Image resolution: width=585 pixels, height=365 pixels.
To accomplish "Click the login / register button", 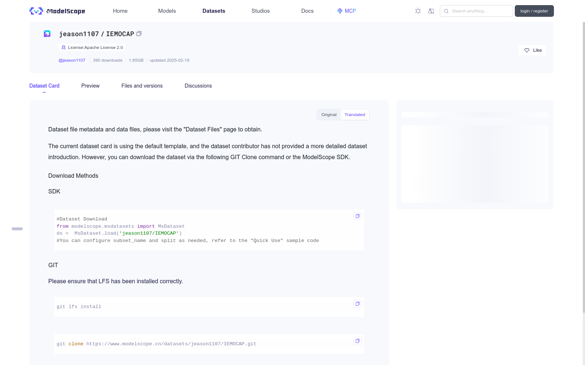I will (534, 11).
